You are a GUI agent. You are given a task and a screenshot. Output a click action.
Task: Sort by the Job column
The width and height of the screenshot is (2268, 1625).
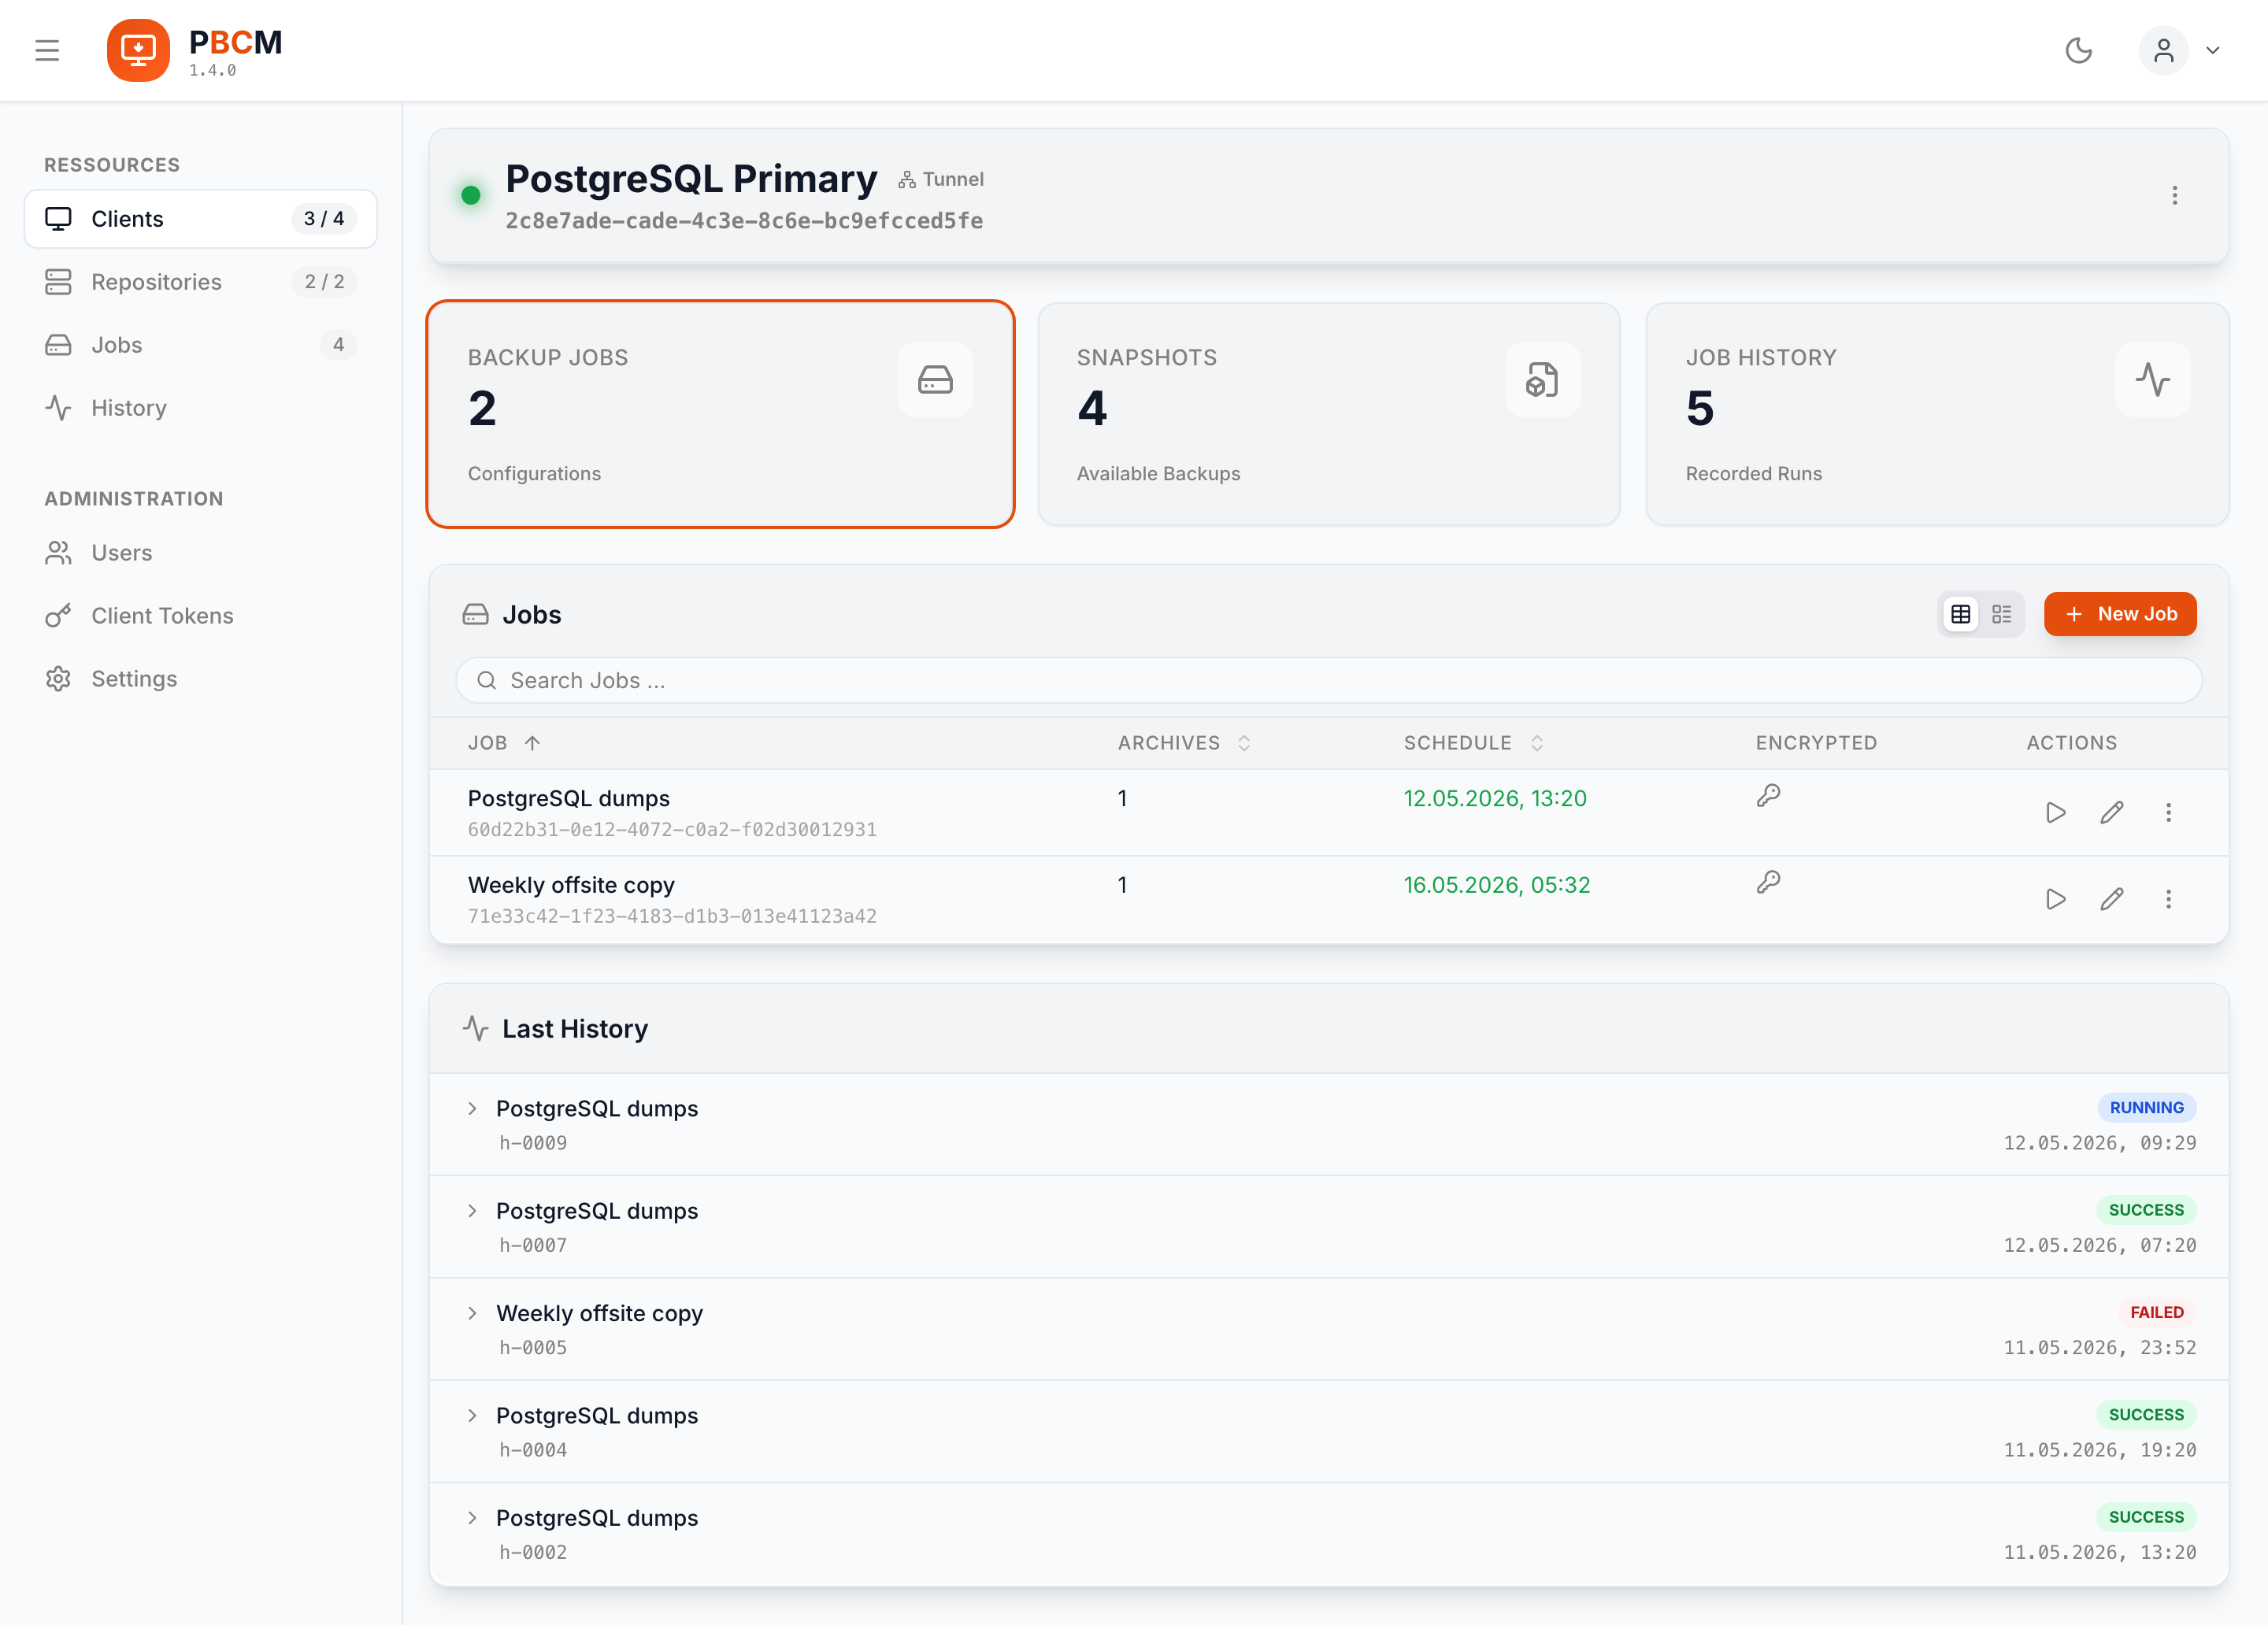point(504,743)
